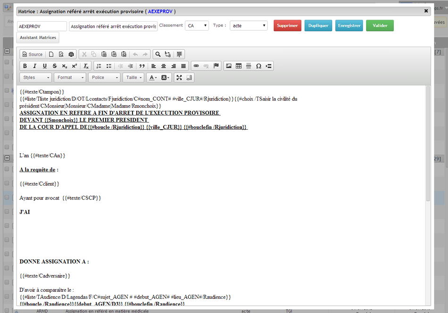Click the Cut scissors icon
The image size is (448, 313).
coord(84,54)
